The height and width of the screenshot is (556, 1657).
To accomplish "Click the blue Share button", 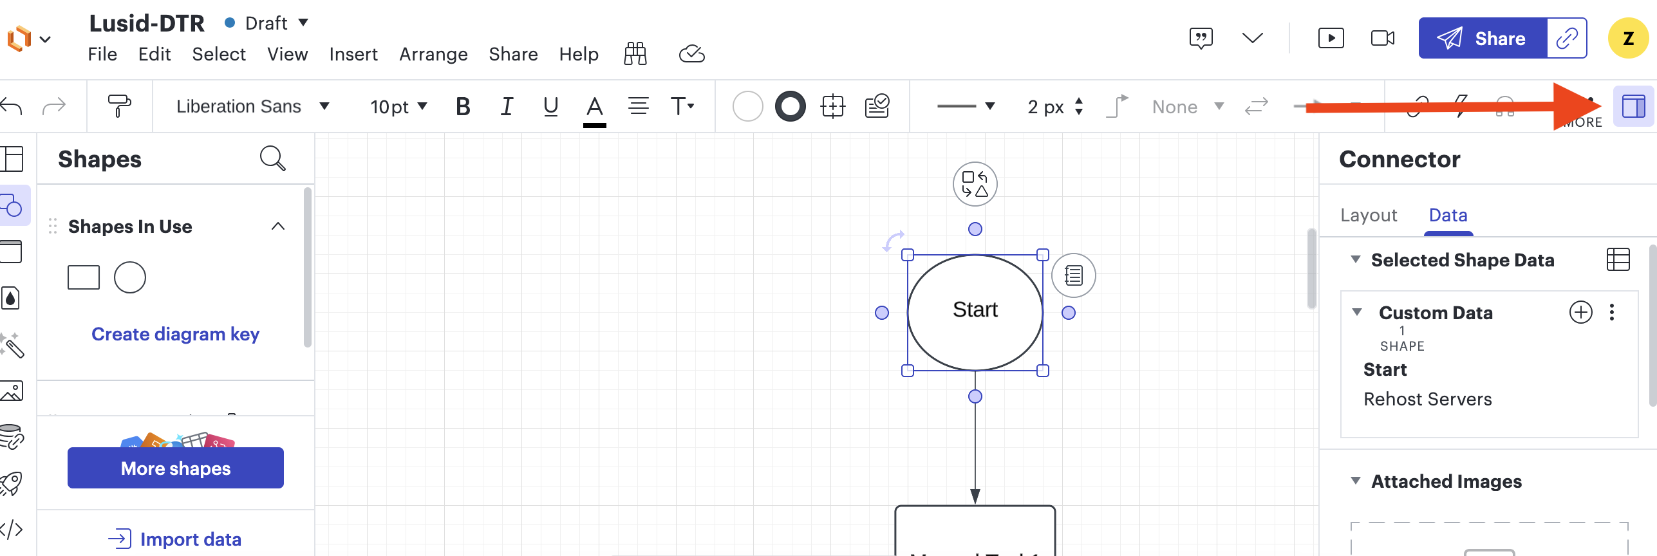I will (1483, 39).
